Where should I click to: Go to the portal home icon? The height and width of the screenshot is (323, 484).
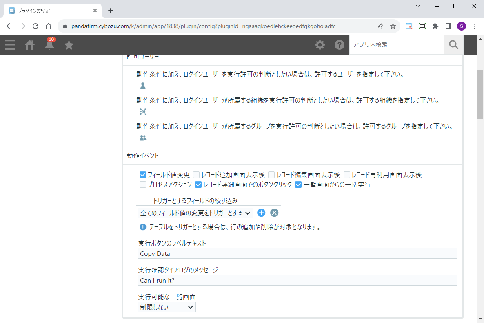coord(30,45)
